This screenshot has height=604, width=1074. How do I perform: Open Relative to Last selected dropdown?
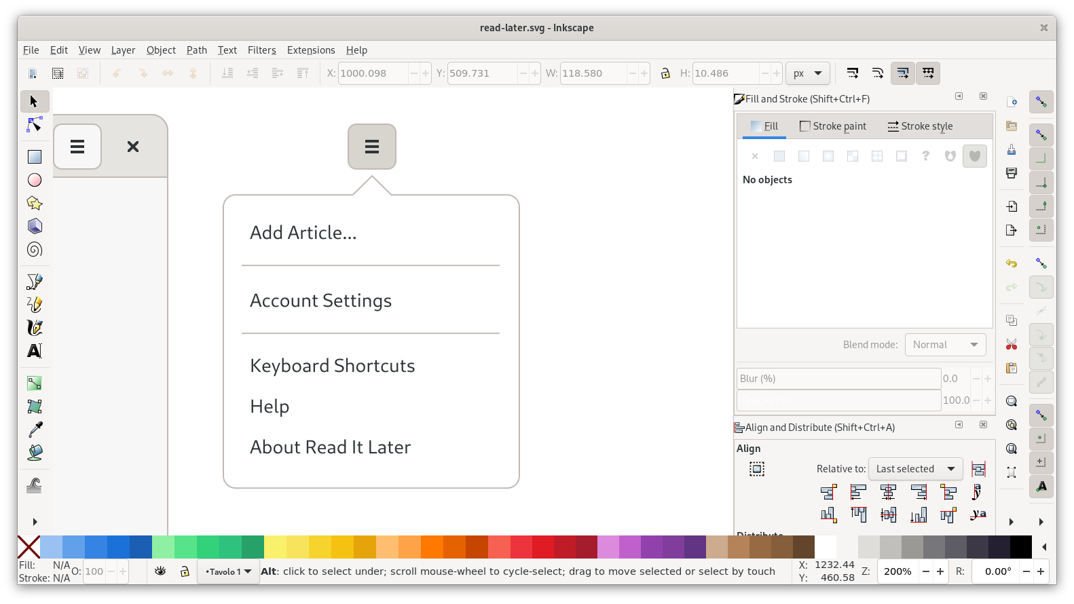[x=916, y=469]
